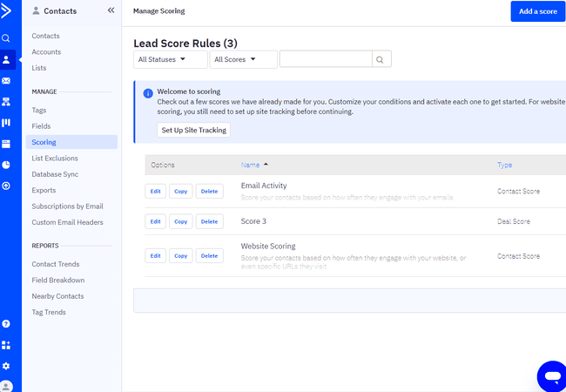This screenshot has width=566, height=392.
Task: Click the Add a score button
Action: tap(537, 11)
